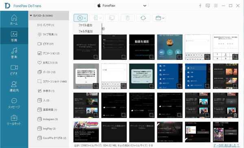This screenshot has width=244, height=148.
Task: Select the BORUTO cover thumbnail
Action: tap(86, 132)
